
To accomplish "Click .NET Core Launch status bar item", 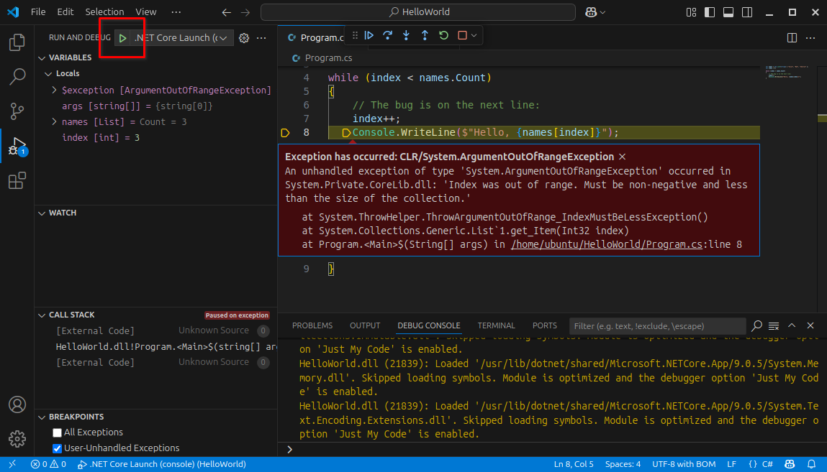I will 161,464.
